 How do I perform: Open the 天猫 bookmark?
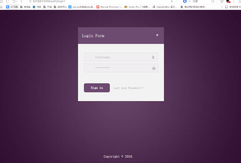(x=47, y=7)
